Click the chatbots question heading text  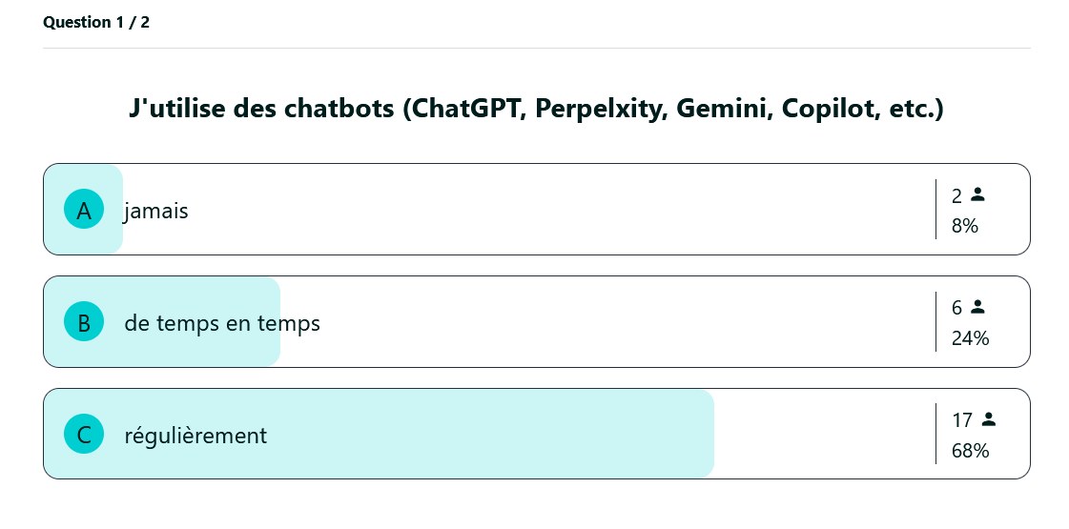coord(536,109)
